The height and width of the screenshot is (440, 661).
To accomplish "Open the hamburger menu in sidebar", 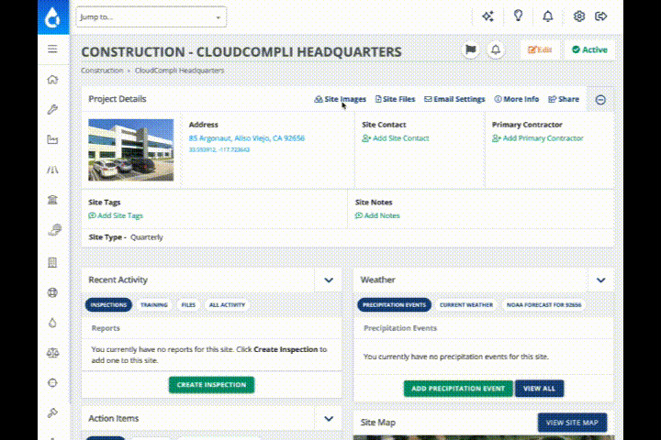I will pos(52,49).
